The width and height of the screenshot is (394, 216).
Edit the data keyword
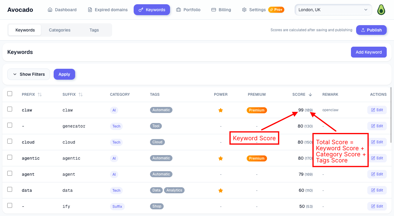(377, 190)
